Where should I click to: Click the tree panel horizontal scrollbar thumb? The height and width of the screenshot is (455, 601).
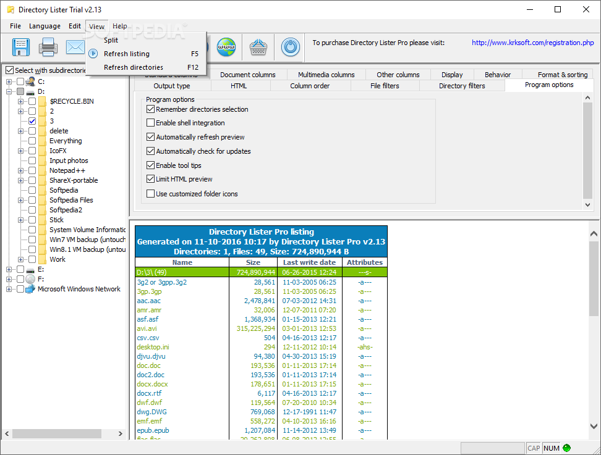pos(57,433)
